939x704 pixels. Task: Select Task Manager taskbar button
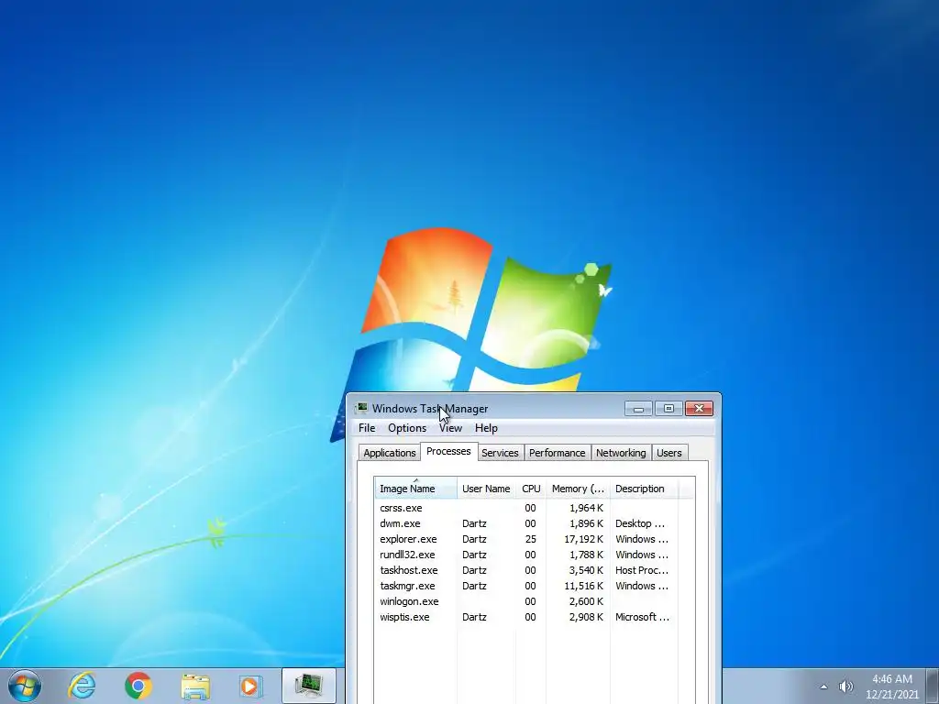pyautogui.click(x=309, y=686)
